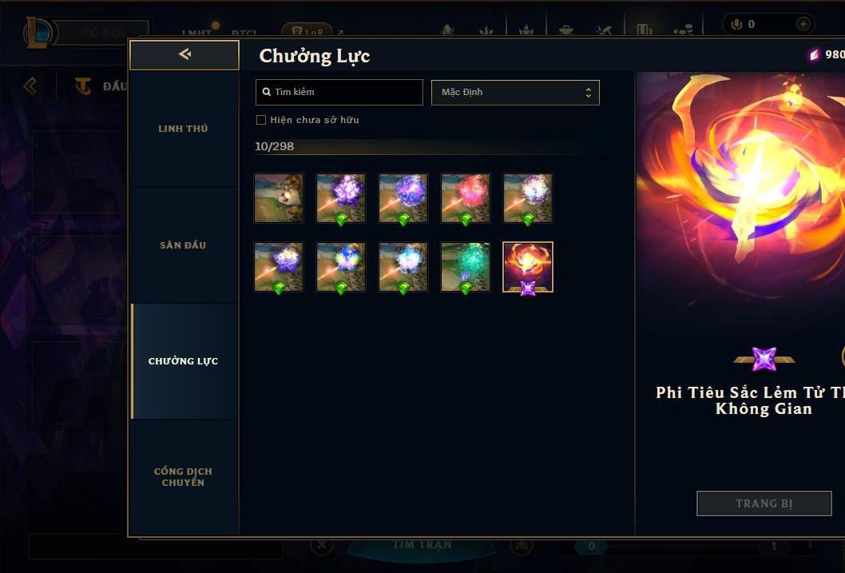Viewport: 845px width, 573px height.
Task: Select the default boom in the first slot
Action: (279, 198)
